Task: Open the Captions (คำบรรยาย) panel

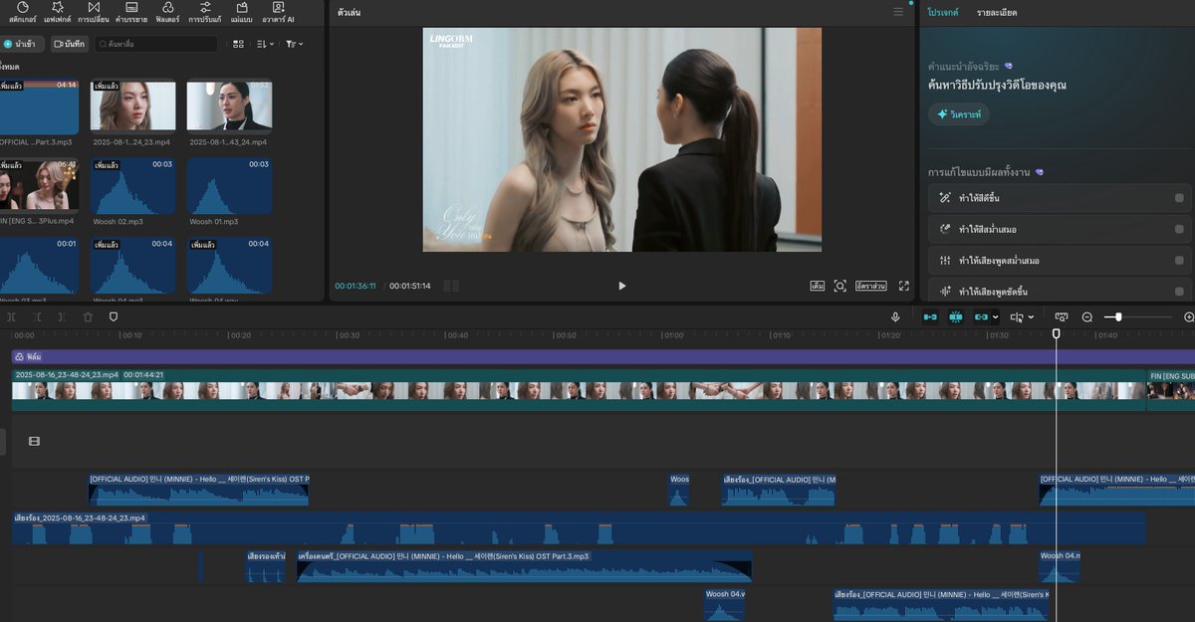Action: (x=131, y=12)
